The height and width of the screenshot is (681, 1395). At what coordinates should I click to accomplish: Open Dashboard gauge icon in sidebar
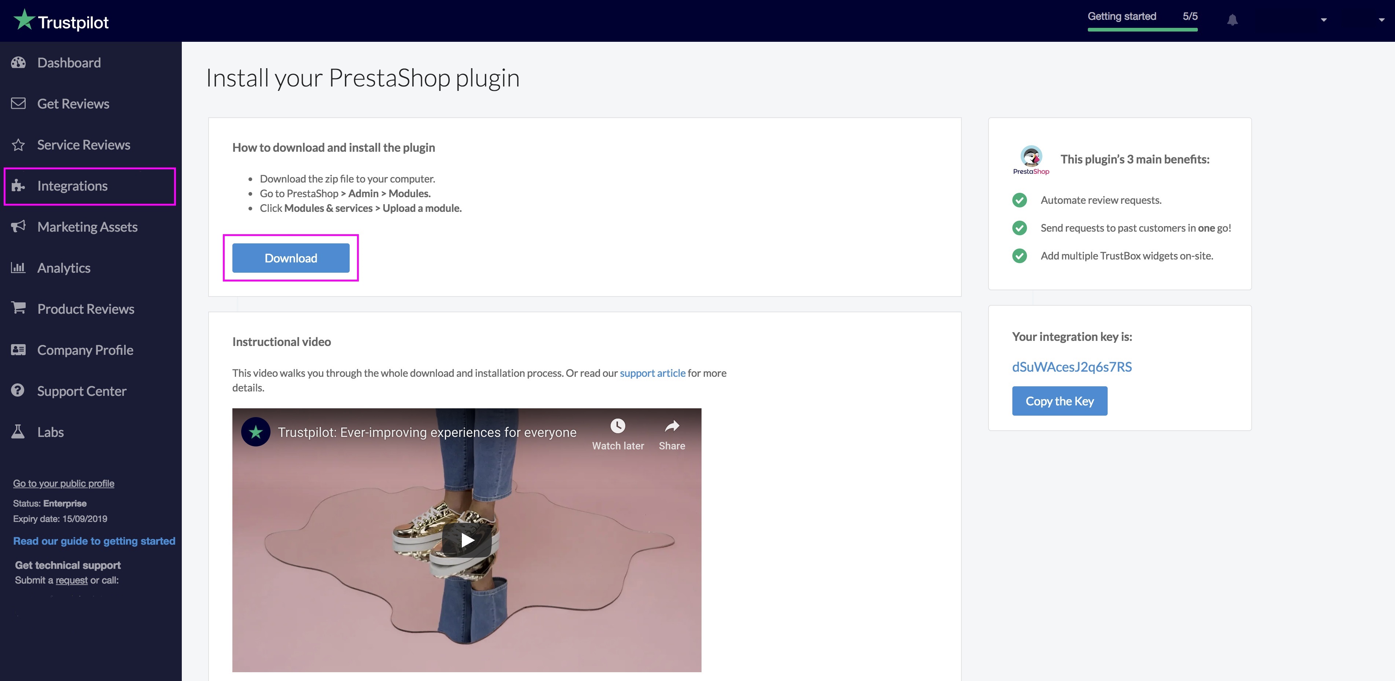18,62
